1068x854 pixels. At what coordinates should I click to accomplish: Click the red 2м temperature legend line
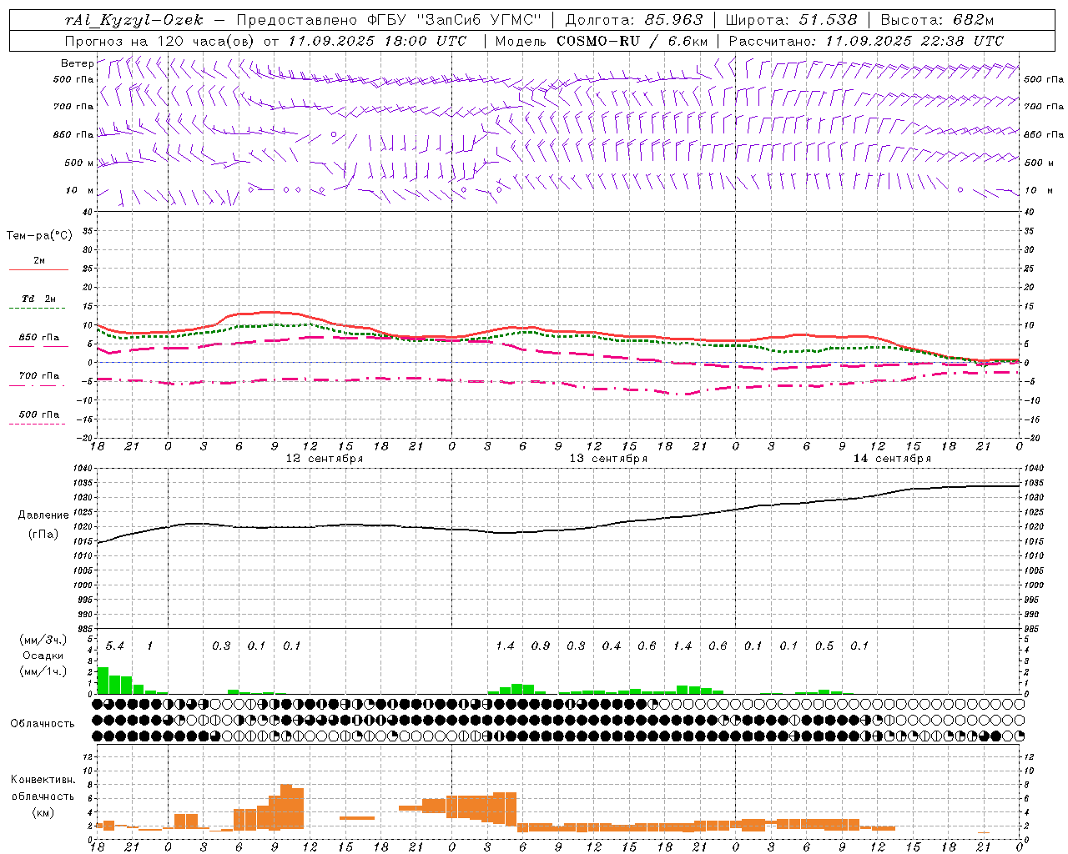pyautogui.click(x=38, y=269)
